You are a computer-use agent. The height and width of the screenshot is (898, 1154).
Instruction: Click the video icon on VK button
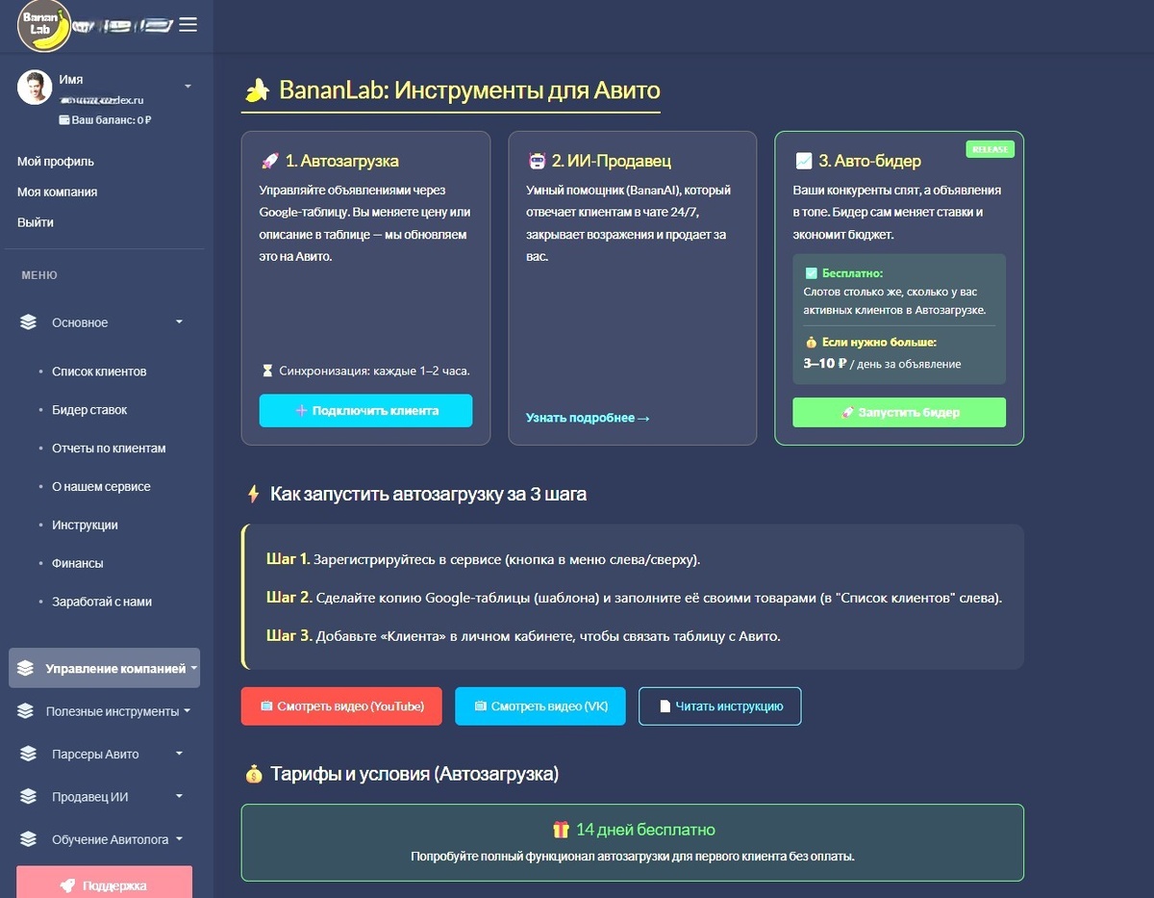(480, 706)
